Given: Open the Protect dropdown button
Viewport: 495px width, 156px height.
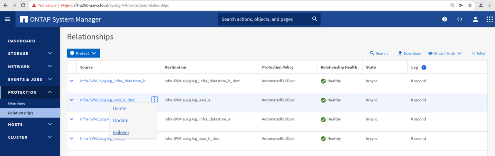Looking at the screenshot, I should pyautogui.click(x=83, y=53).
